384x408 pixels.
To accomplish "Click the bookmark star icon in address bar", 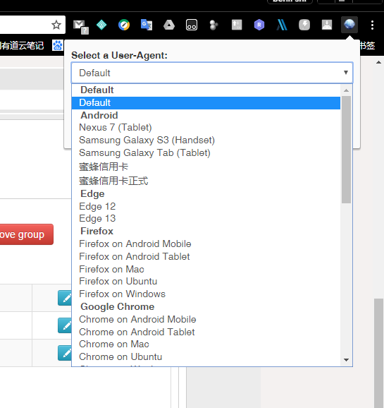I will [x=56, y=25].
